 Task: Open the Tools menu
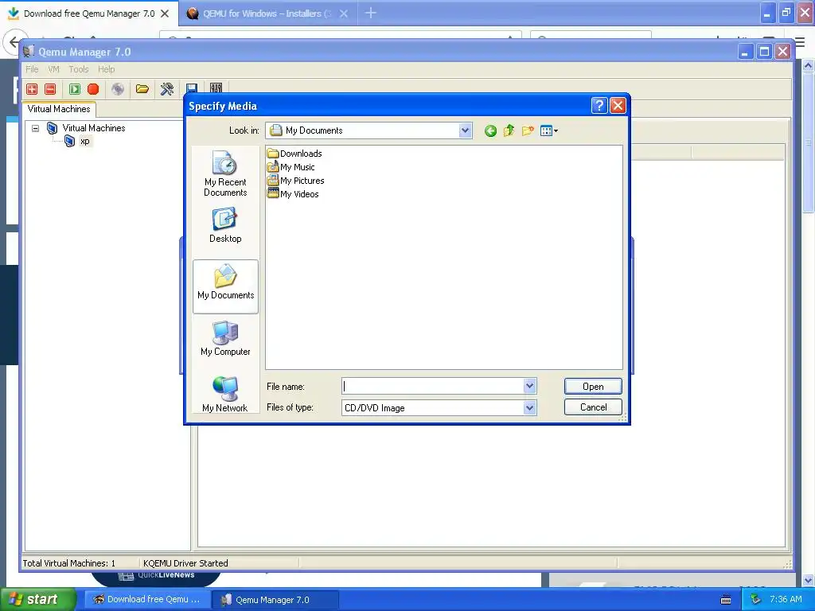click(x=79, y=69)
